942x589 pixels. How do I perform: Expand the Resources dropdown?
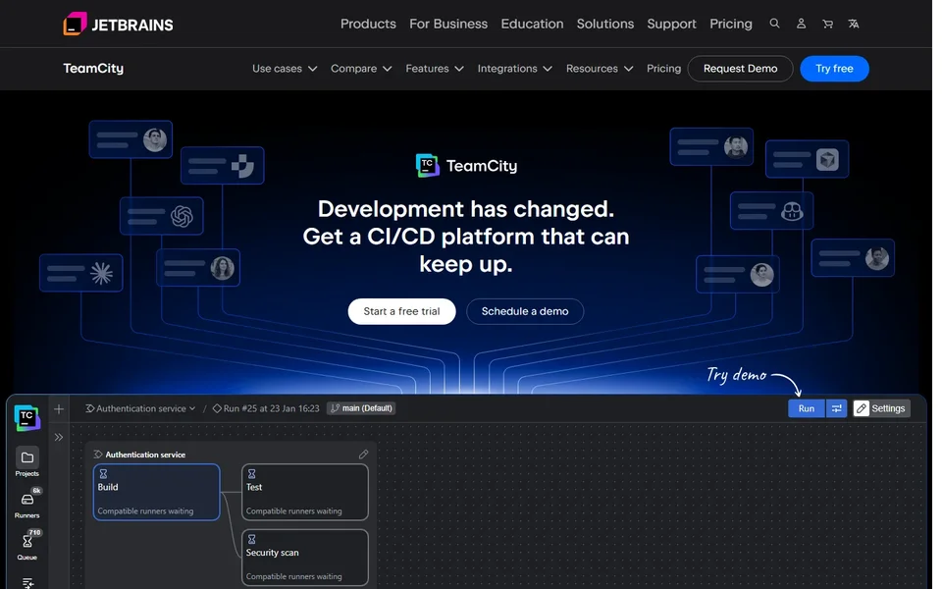600,69
